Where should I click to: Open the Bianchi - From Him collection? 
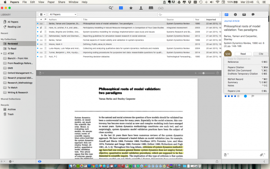(x=18, y=58)
